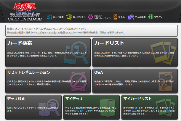Click the large magnifier graphic in カード検索 panel

pyautogui.click(x=76, y=53)
